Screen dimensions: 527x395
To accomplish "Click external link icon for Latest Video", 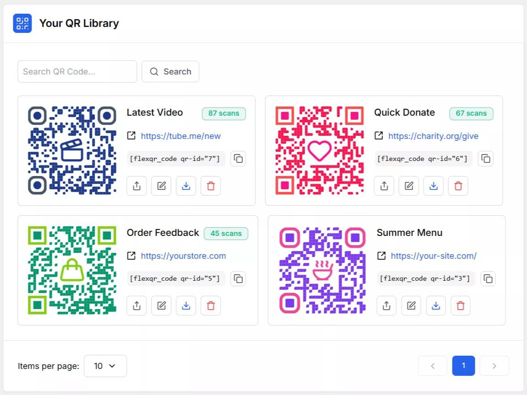I will (131, 136).
